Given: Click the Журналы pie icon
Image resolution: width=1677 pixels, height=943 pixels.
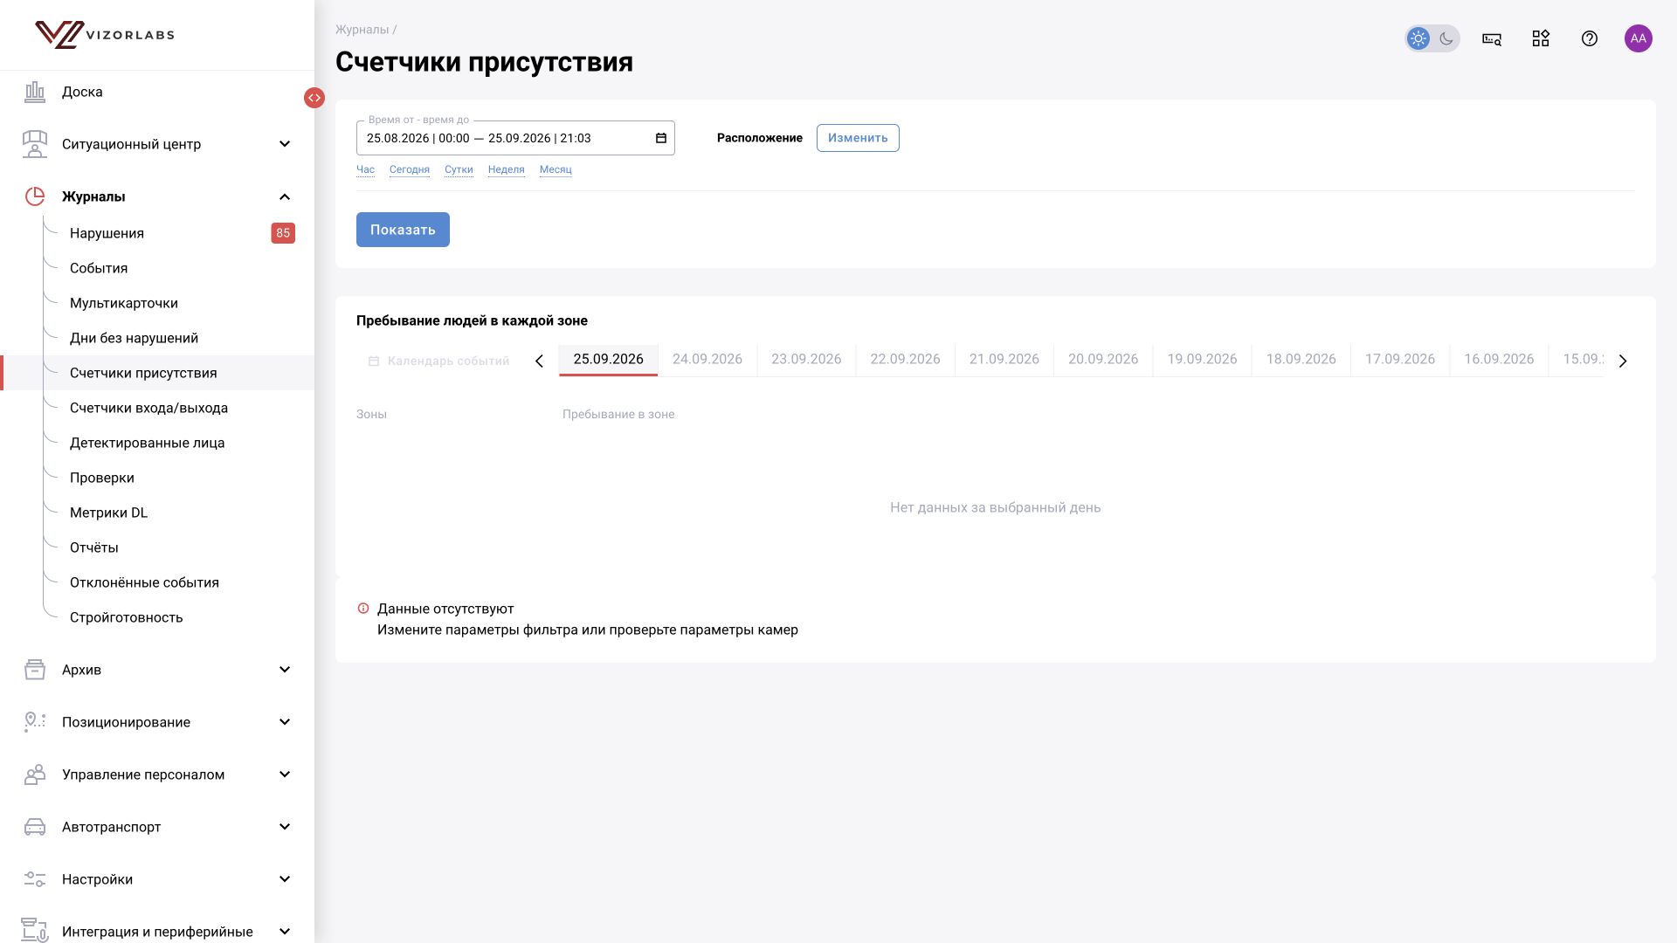Looking at the screenshot, I should (35, 196).
